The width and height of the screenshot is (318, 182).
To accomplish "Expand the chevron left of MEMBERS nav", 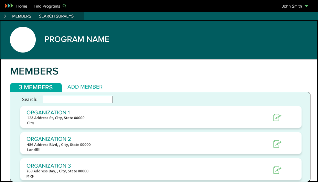I will [x=5, y=16].
